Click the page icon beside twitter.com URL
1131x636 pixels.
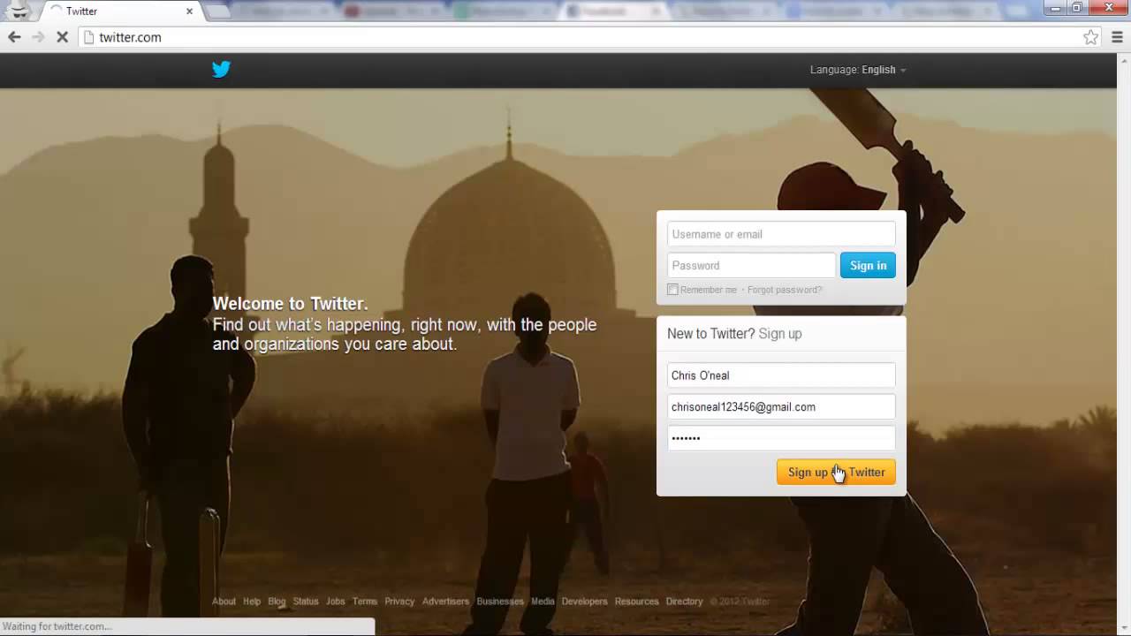[88, 37]
